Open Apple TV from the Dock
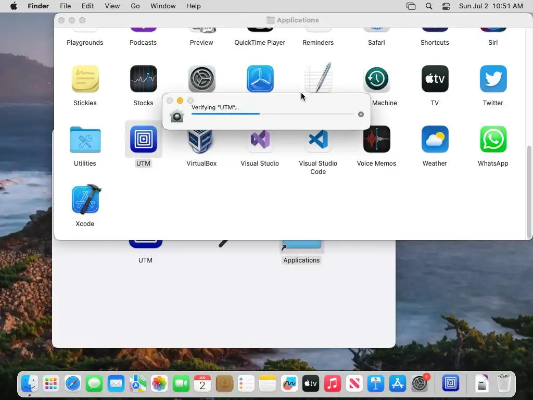This screenshot has width=533, height=400. coord(311,384)
